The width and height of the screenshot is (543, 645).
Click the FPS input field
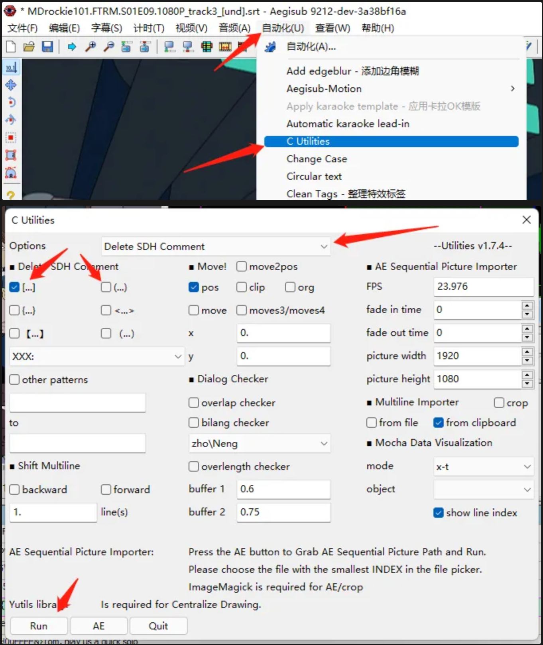[483, 287]
